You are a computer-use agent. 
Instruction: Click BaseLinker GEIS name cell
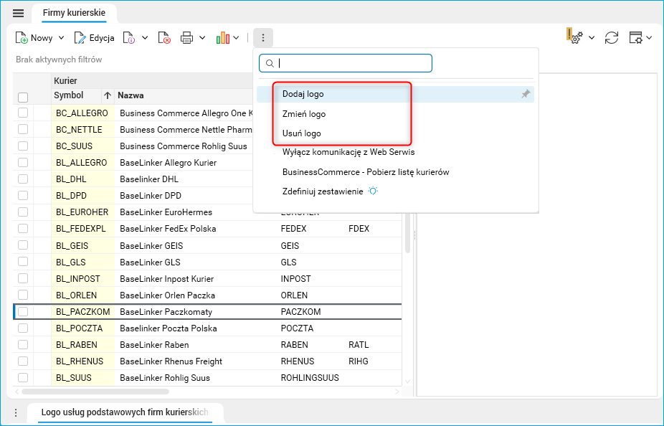[151, 245]
